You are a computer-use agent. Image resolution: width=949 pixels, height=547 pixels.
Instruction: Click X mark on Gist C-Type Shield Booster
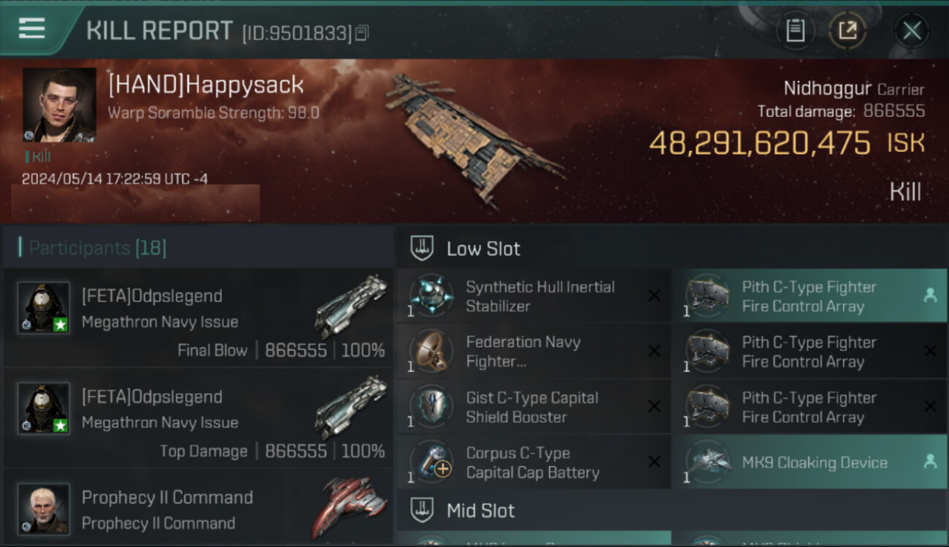pyautogui.click(x=654, y=406)
